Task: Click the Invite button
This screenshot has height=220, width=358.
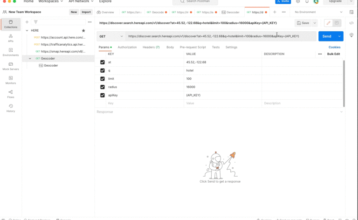Action: click(x=283, y=1)
